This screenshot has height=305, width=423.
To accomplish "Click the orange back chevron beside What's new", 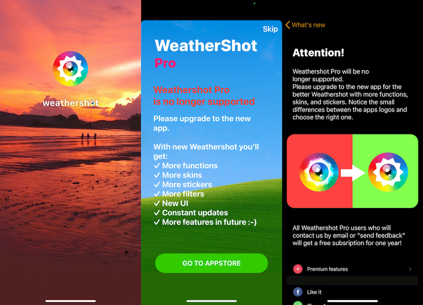I will coord(288,25).
